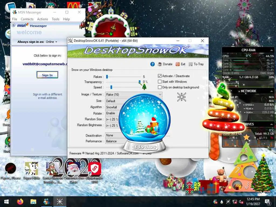The image size is (276, 207).
Task: Open the Contacts menu in MSN Messenger
Action: [27, 19]
